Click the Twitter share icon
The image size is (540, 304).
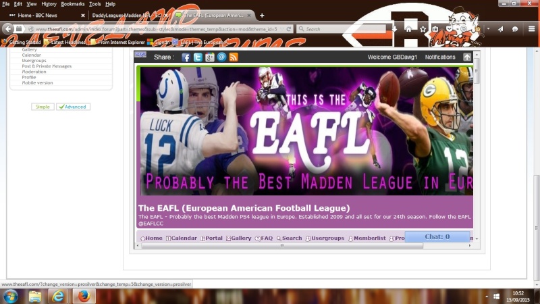click(x=198, y=57)
